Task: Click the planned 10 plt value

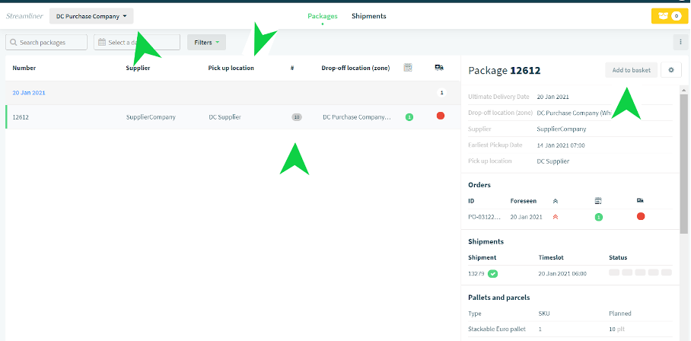Action: (616, 329)
